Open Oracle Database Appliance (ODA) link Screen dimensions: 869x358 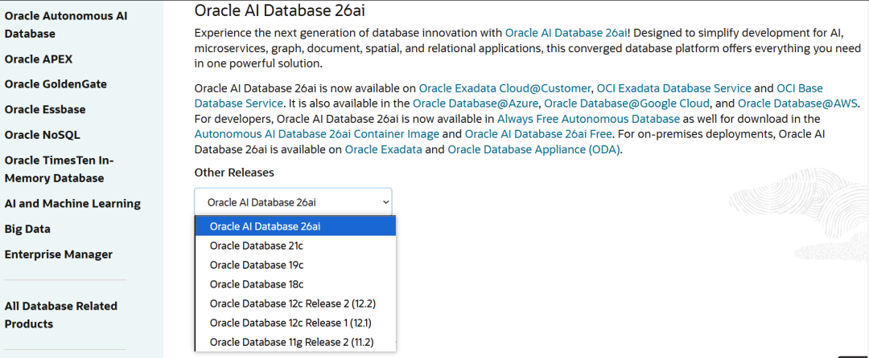(533, 149)
